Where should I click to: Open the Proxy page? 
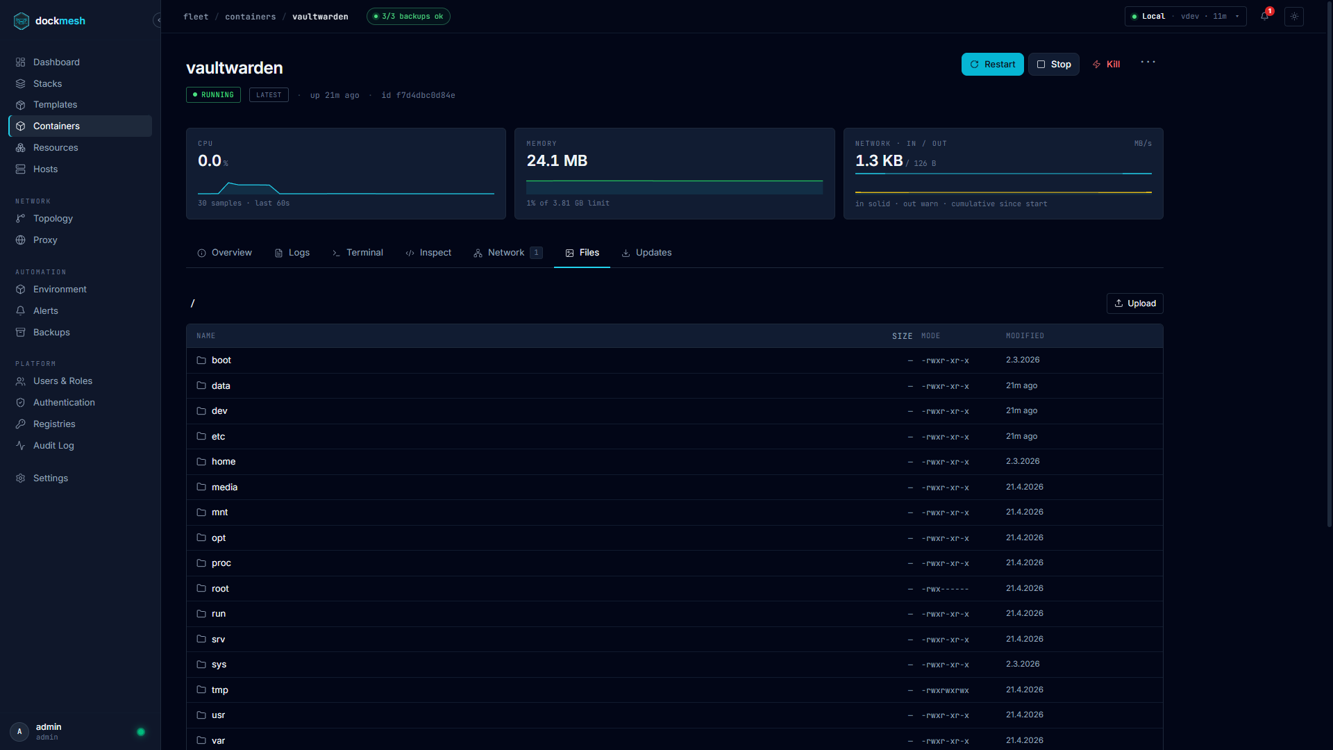[80, 240]
